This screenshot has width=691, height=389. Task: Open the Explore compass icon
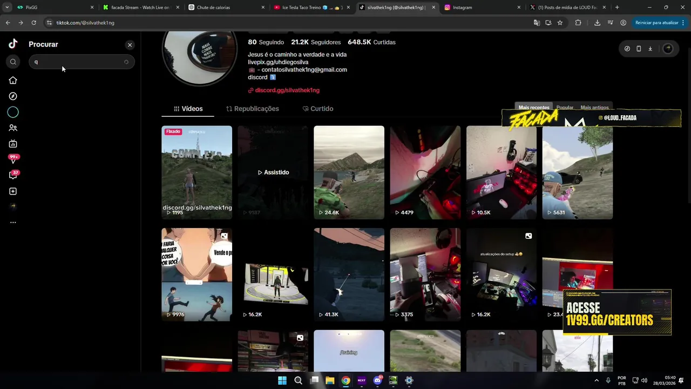coord(13,96)
